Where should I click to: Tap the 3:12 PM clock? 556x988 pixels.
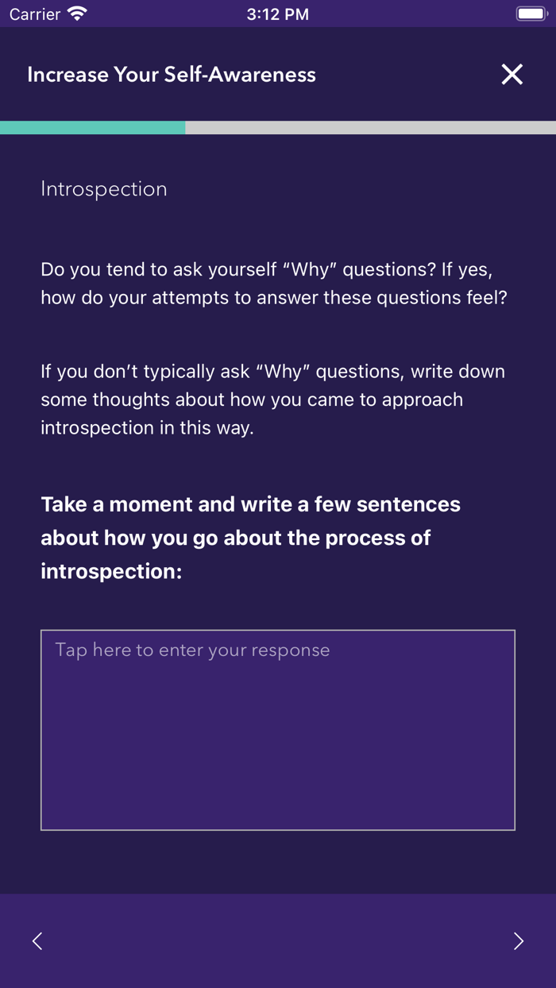[x=277, y=14]
